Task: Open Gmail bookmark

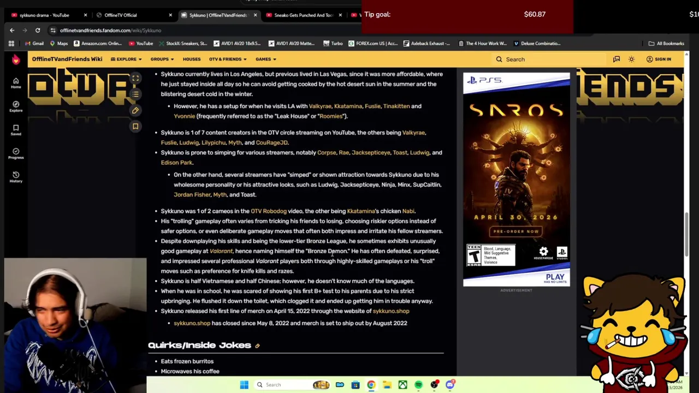Action: pos(34,44)
